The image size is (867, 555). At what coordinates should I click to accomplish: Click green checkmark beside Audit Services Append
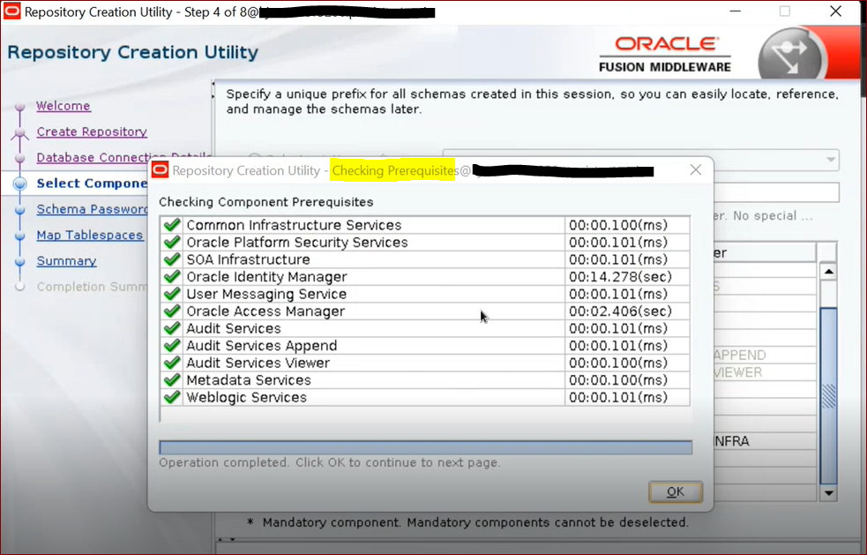[x=172, y=345]
